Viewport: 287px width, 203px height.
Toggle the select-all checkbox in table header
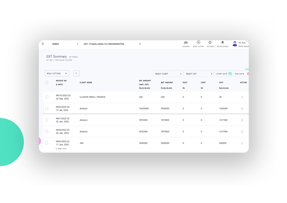click(47, 83)
